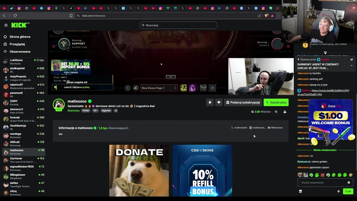Report stream with warning triangle icon
Screen dimensions: 357x201
[x=285, y=112]
